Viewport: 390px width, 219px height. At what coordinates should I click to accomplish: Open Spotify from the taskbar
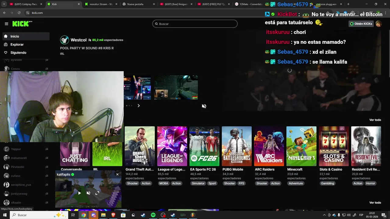(x=153, y=215)
